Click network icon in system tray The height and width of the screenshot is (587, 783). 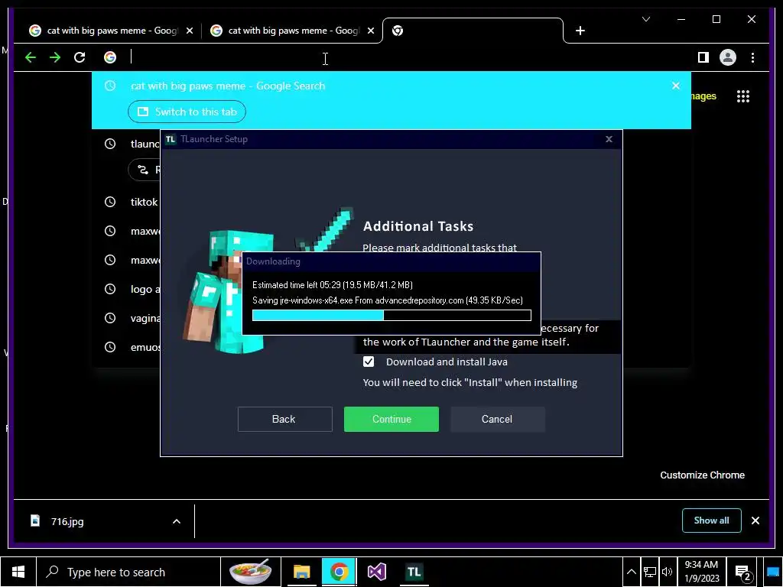[x=650, y=572]
